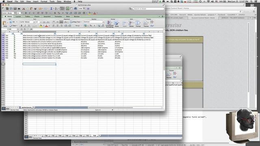Click the yellow fill color swatch in the ribbon

[41, 26]
